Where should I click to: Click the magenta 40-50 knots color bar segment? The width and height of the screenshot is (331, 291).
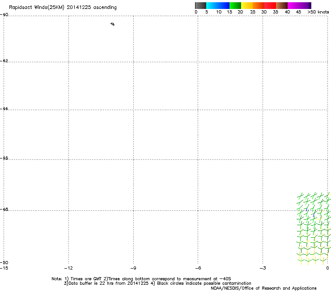(299, 5)
